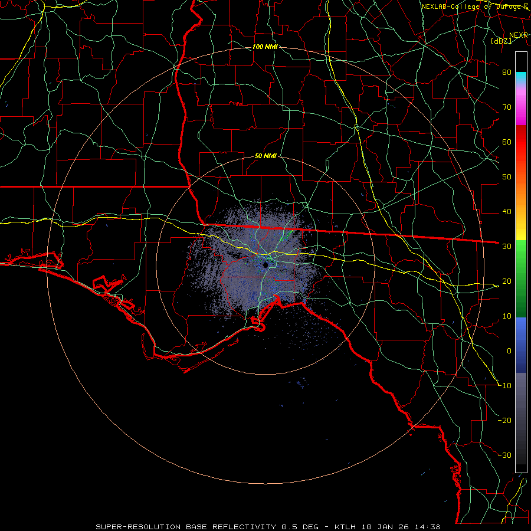This screenshot has height=531, width=531.
Task: Click the -30 value on the reflectivity scale
Action: (504, 455)
